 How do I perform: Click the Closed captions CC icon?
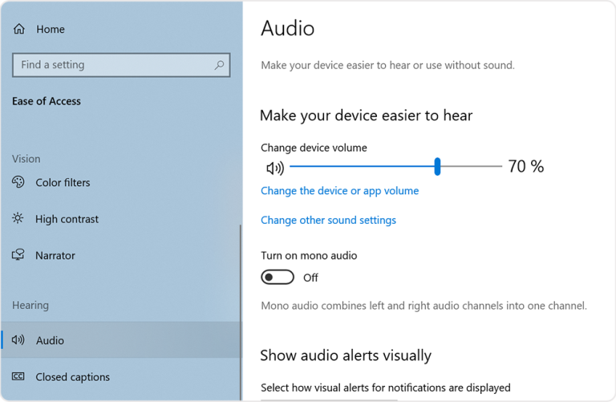[18, 376]
